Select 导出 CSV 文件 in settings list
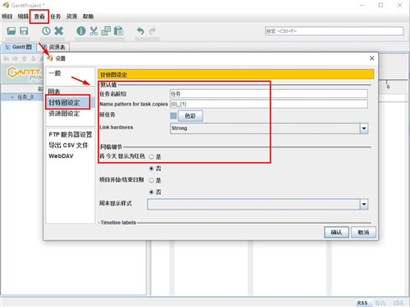 pos(68,145)
